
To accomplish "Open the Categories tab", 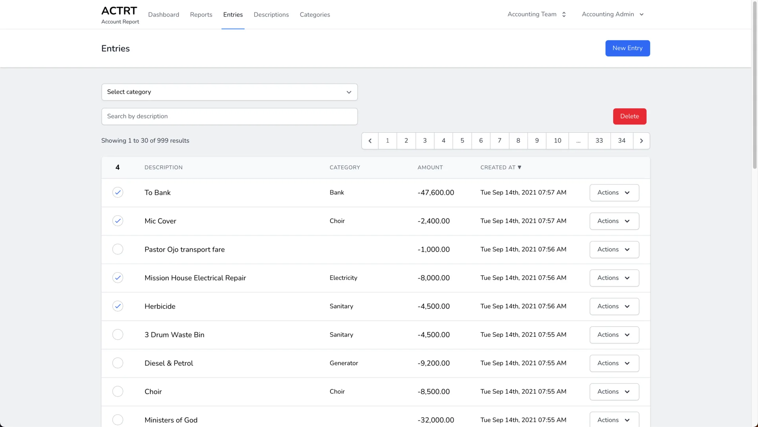I will (315, 15).
